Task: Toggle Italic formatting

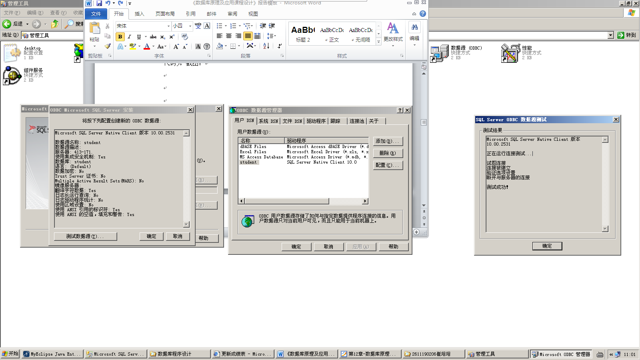Action: point(129,36)
